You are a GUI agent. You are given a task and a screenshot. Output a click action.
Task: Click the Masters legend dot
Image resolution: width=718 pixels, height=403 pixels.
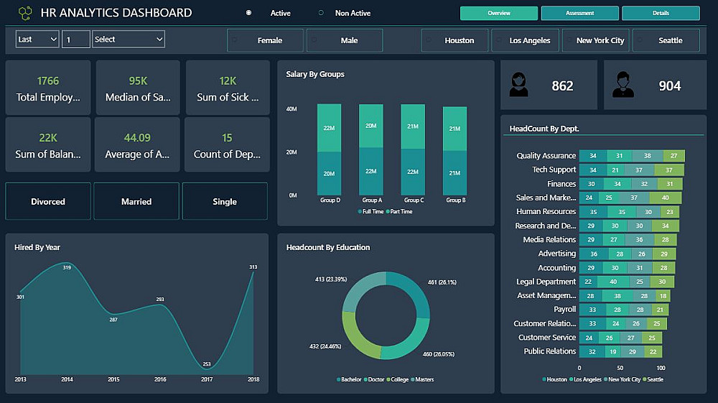[413, 379]
